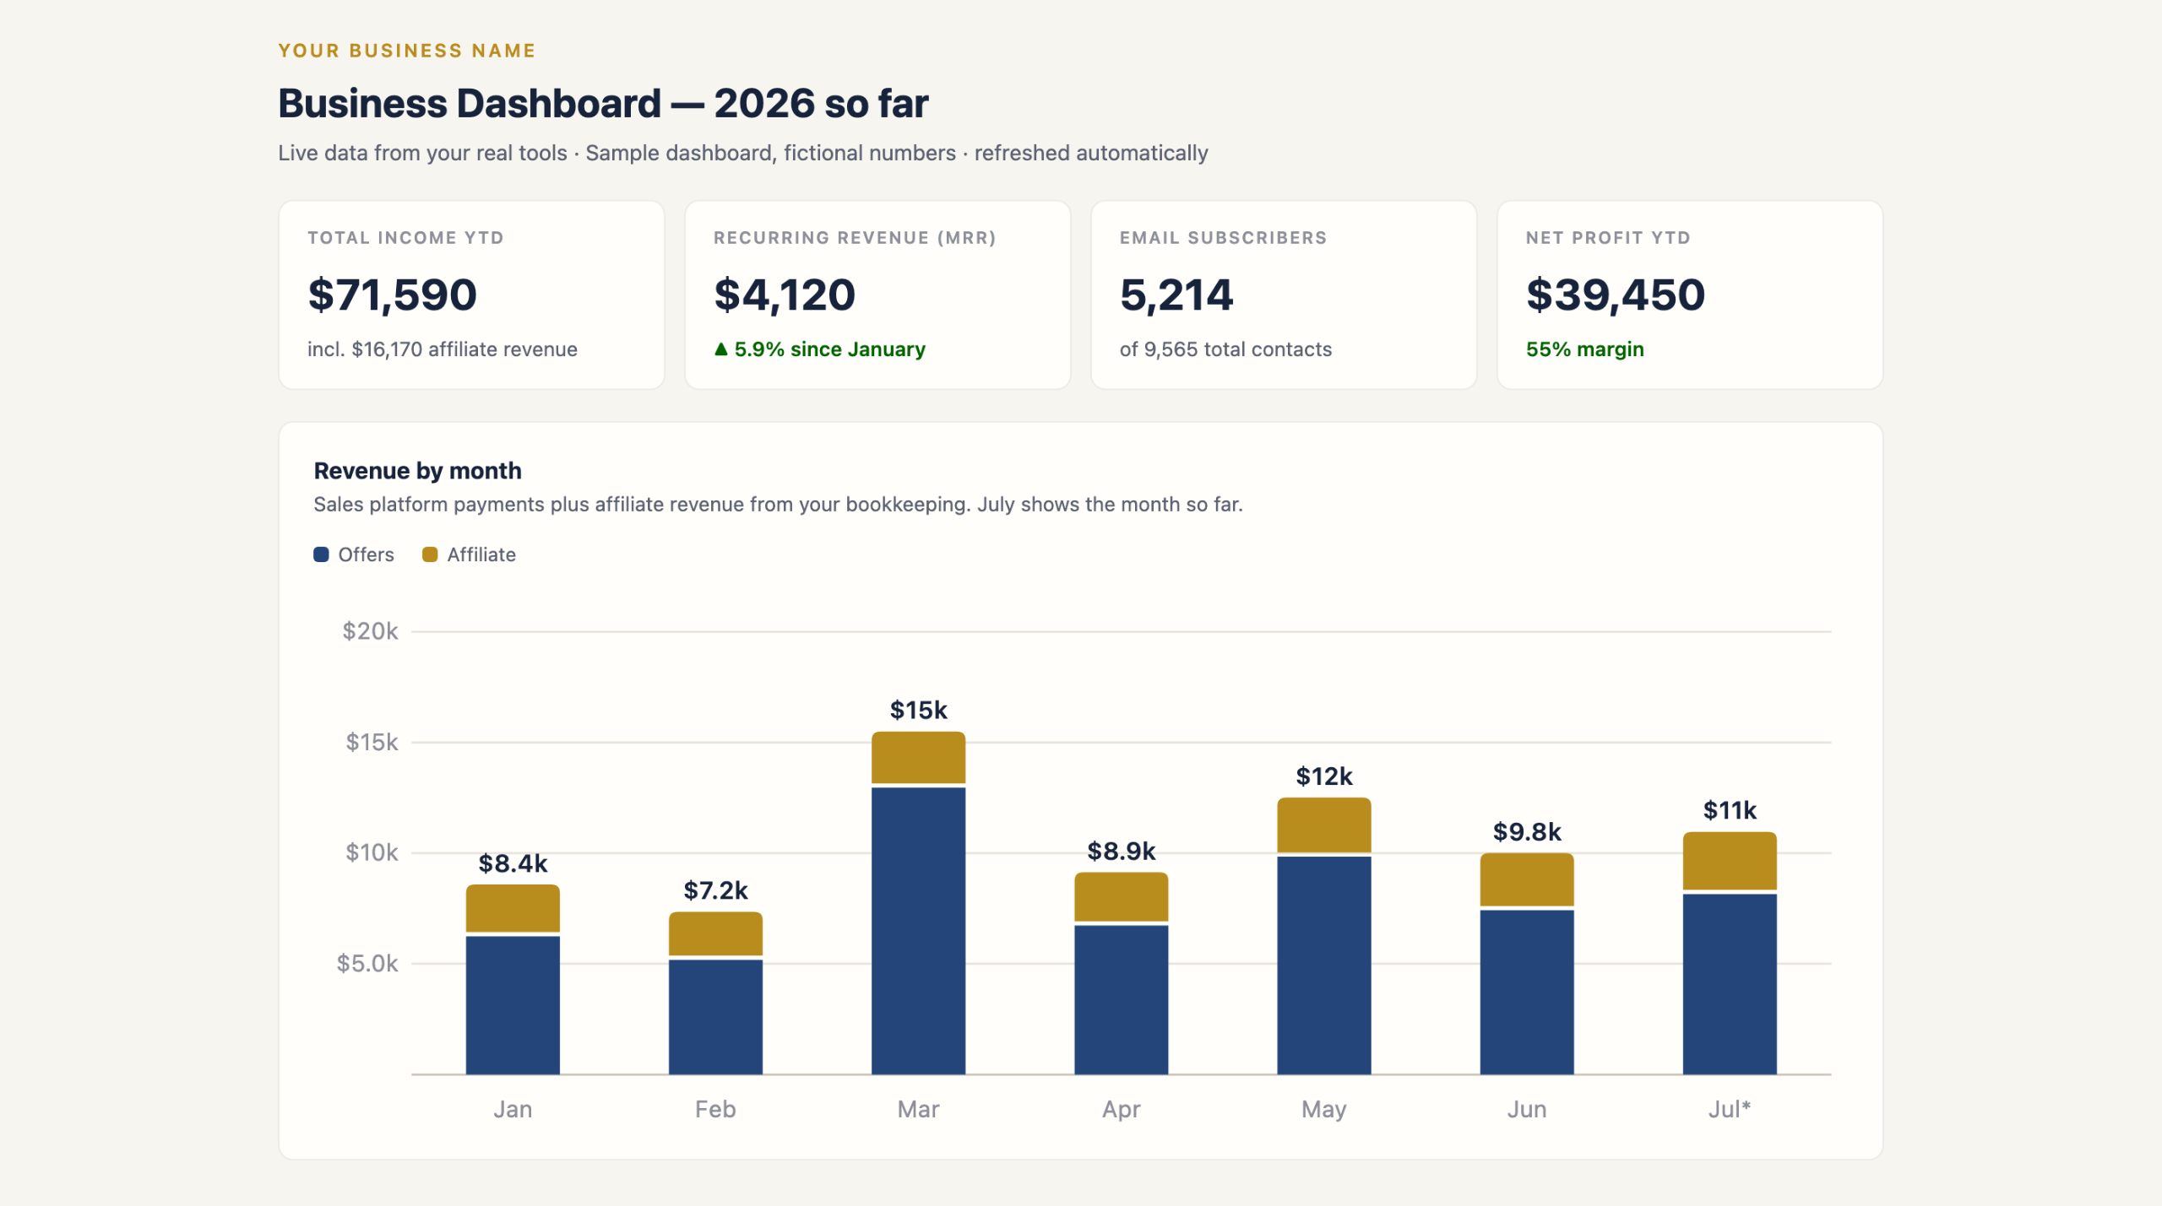
Task: Click the 'EMAIL SUBSCRIBERS' card label
Action: [1223, 238]
